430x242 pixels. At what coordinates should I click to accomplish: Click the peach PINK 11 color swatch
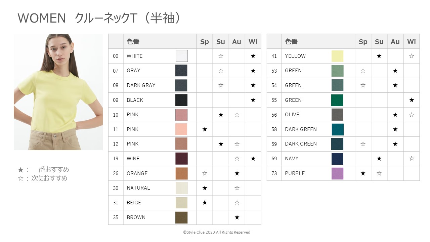point(181,129)
